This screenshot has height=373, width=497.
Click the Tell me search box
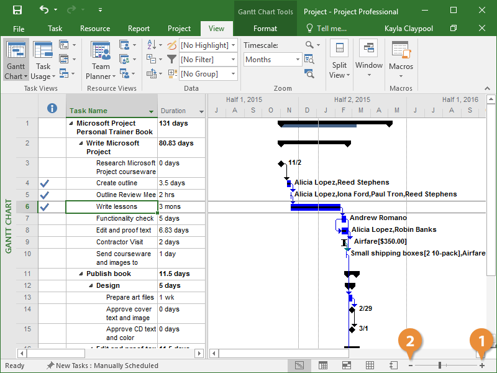pyautogui.click(x=327, y=29)
